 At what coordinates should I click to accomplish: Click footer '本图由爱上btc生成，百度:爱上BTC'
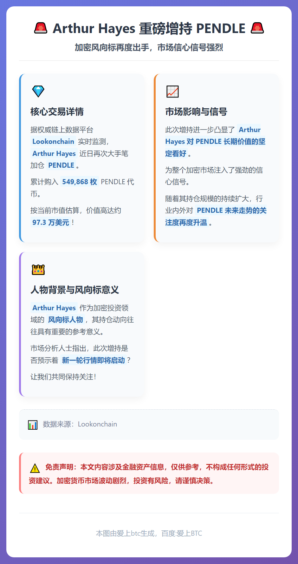tap(149, 534)
